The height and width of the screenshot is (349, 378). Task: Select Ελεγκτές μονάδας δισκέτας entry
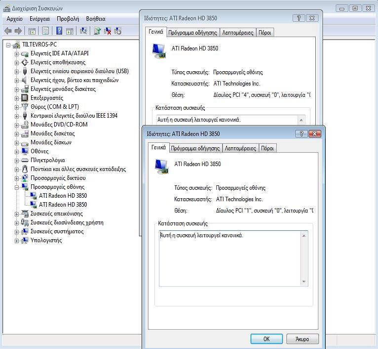pos(63,89)
